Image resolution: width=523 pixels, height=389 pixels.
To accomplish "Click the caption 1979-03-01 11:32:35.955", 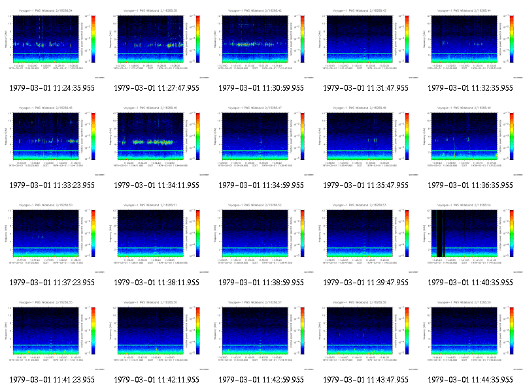I will coord(470,88).
